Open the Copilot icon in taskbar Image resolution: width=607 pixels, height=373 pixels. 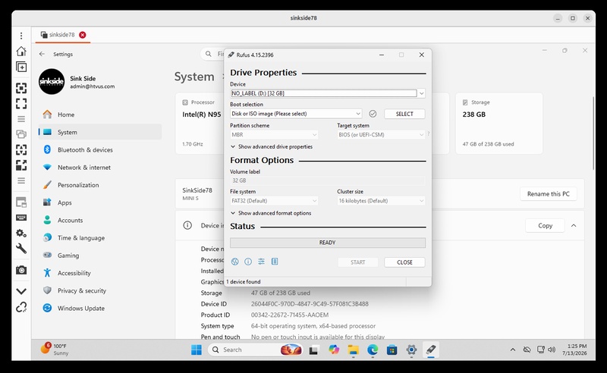coord(334,349)
